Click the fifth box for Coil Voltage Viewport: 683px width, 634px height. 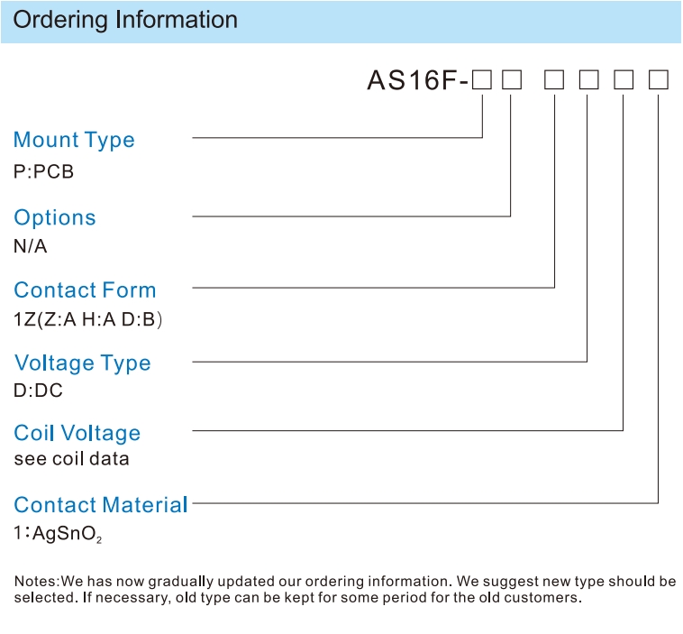624,79
